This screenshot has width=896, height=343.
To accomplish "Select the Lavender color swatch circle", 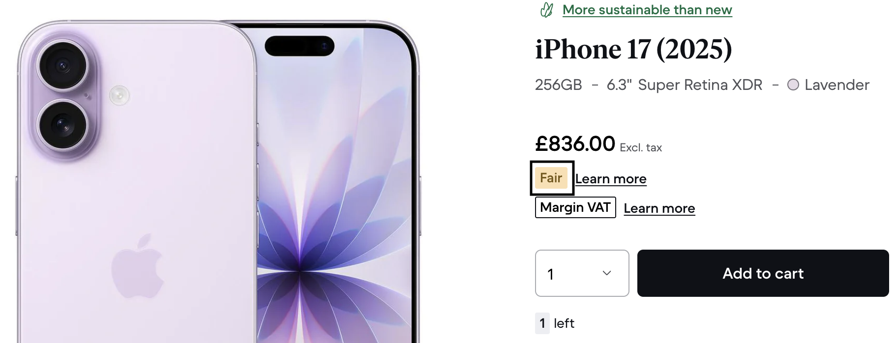I will pos(793,85).
